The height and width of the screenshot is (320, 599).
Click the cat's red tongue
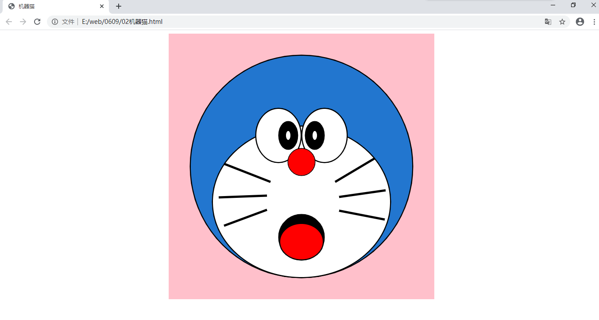(x=301, y=242)
